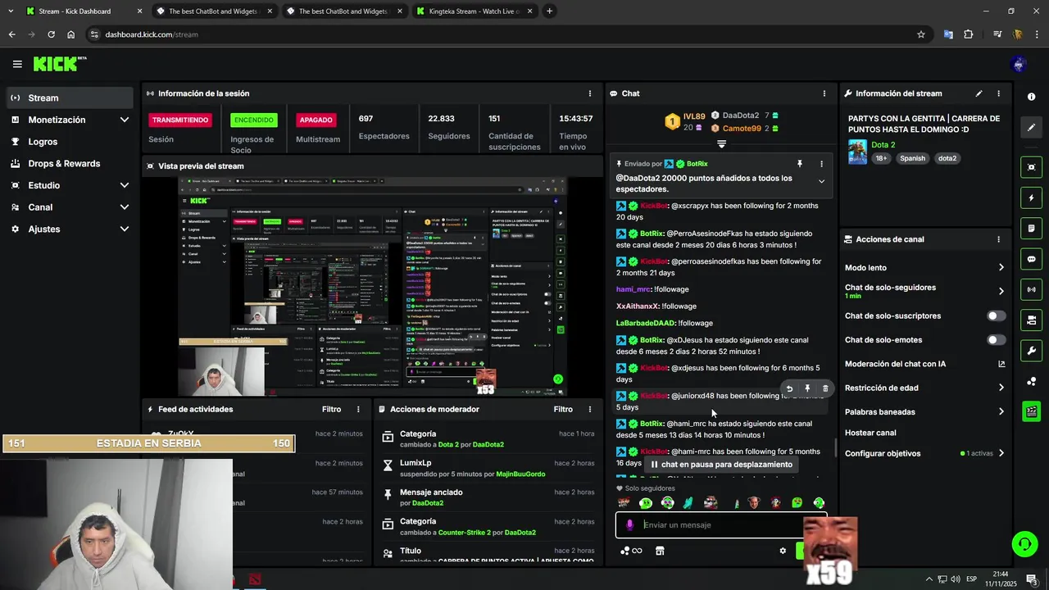Open Palabras baneadas settings
Viewport: 1049px width, 590px height.
pos(925,412)
